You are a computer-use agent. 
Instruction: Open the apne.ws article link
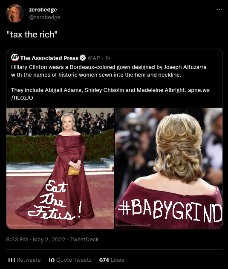pyautogui.click(x=199, y=90)
